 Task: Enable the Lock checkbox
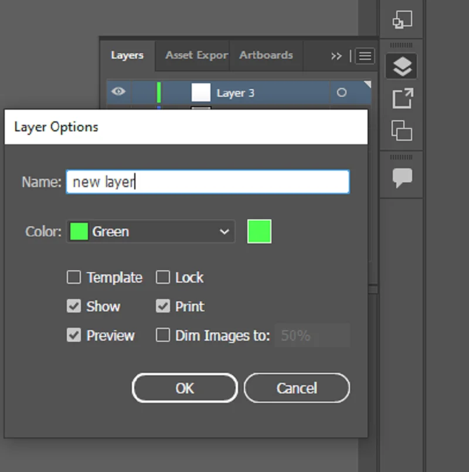163,277
